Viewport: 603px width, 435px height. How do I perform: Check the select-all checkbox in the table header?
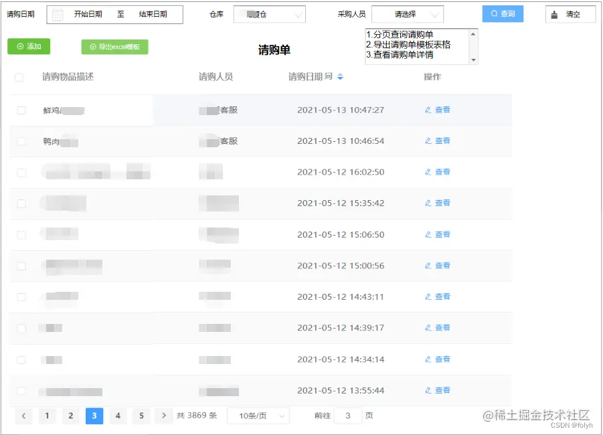pyautogui.click(x=19, y=76)
